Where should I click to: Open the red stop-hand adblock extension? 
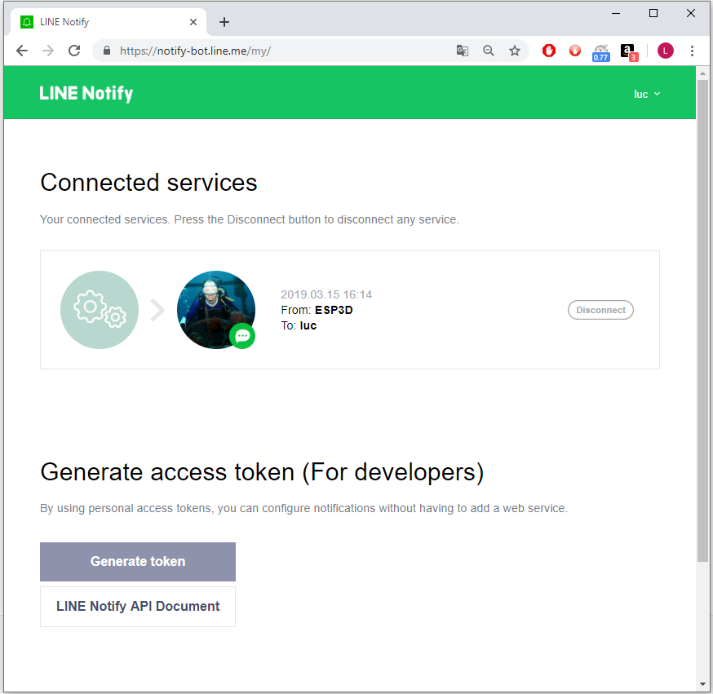(549, 51)
